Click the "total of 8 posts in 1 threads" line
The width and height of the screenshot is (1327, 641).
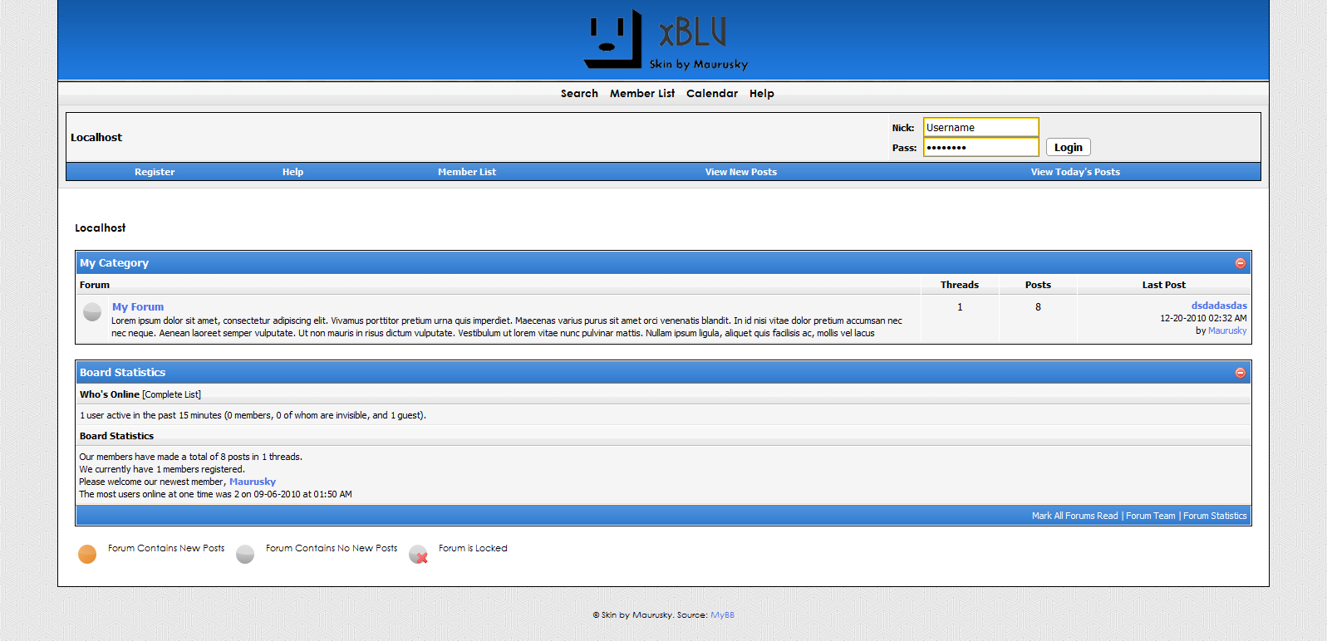click(190, 457)
